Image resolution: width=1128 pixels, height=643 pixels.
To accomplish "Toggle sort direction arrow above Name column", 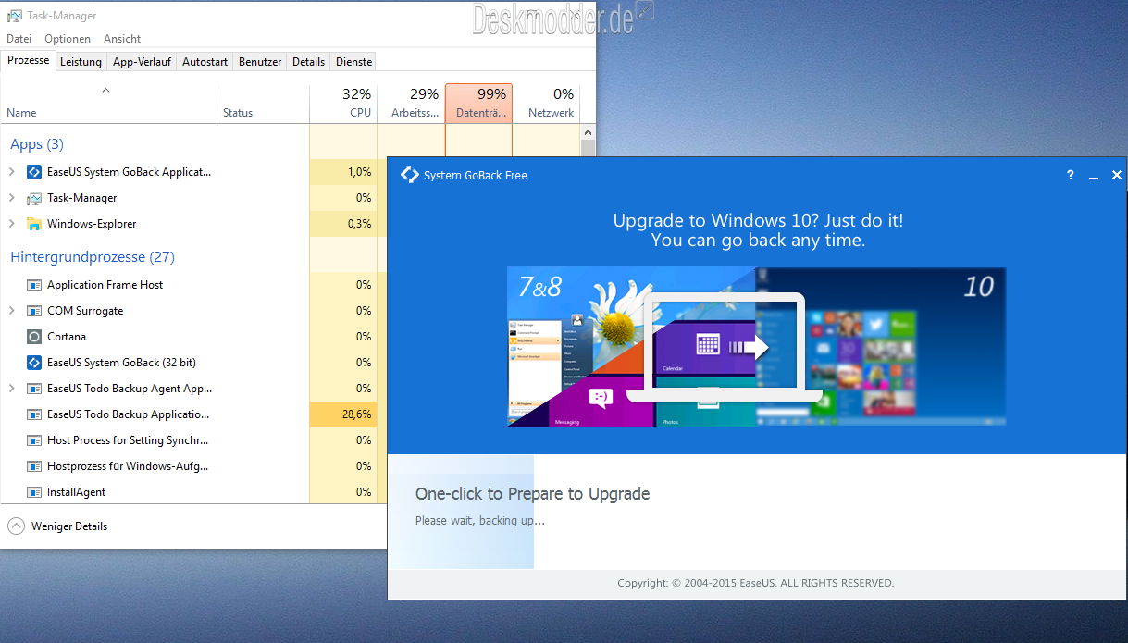I will click(105, 91).
